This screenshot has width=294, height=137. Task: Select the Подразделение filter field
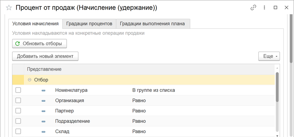(73, 121)
